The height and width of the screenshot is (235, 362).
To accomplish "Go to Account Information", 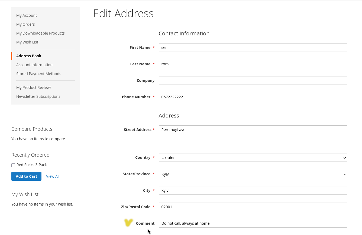I will (34, 65).
